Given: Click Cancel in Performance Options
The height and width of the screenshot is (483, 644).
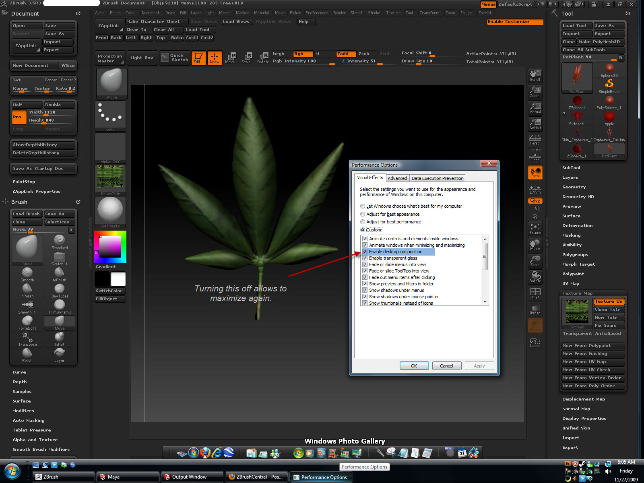Looking at the screenshot, I should coord(446,366).
